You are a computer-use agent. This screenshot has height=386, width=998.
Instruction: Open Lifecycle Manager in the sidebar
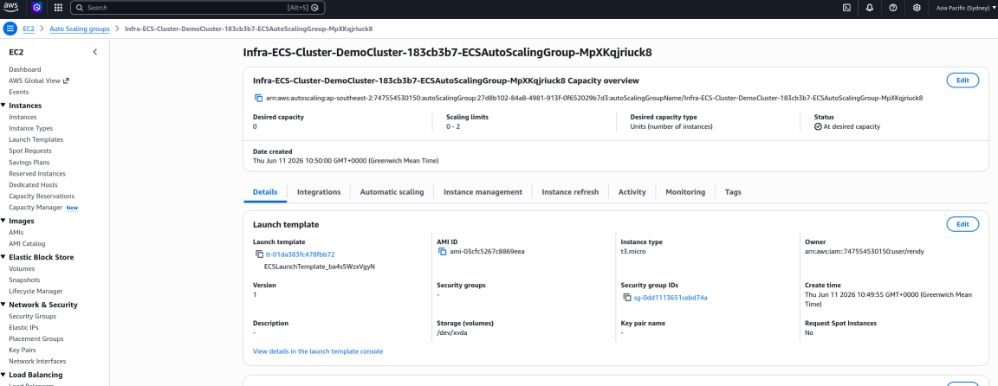pos(36,292)
